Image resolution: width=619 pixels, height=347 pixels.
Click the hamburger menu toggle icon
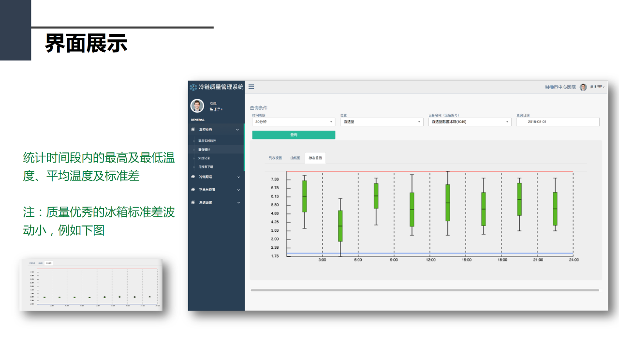(x=251, y=87)
